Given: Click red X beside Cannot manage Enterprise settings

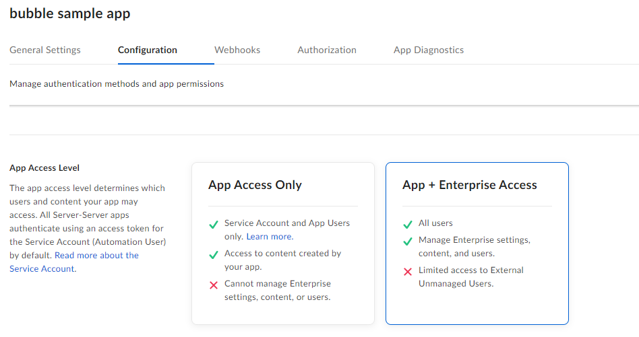Looking at the screenshot, I should (x=214, y=285).
